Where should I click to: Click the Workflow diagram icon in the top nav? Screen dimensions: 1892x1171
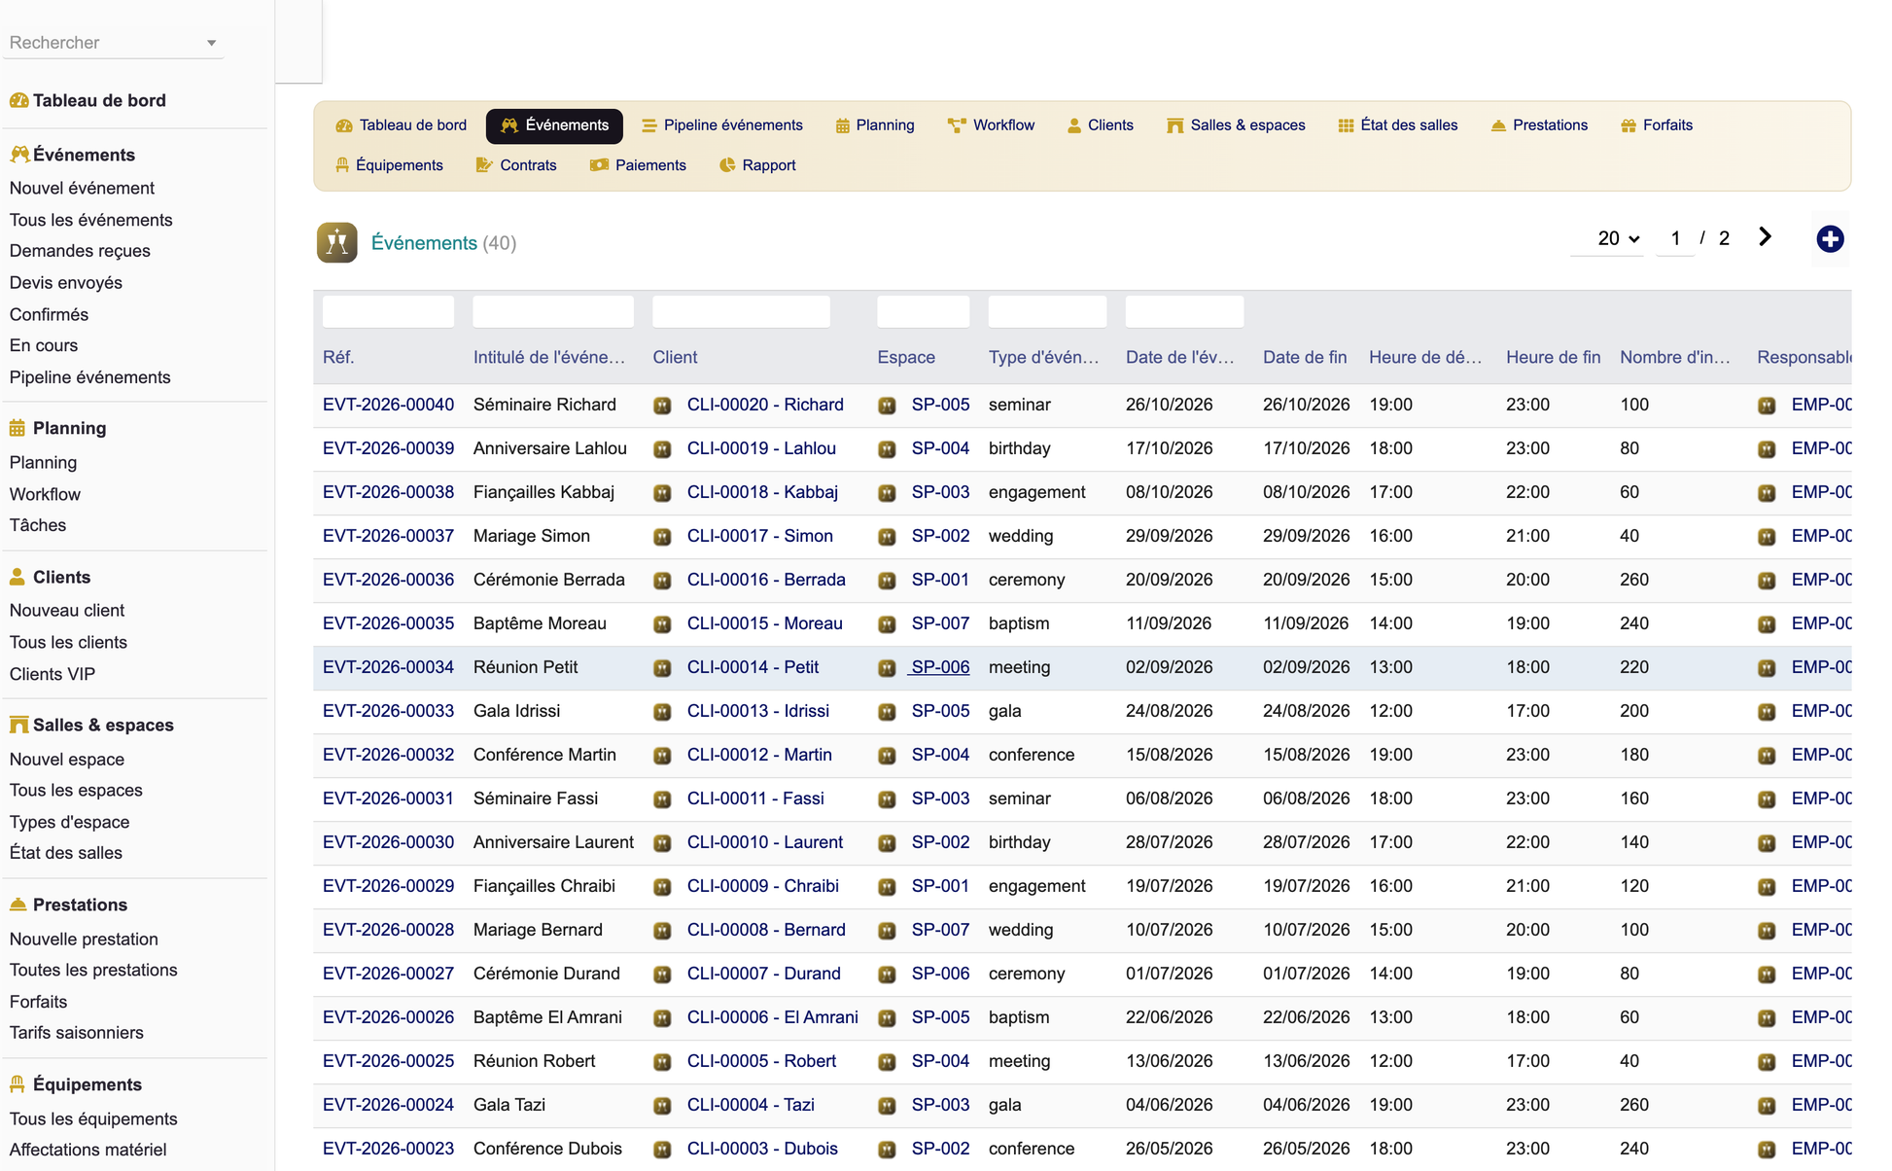[957, 125]
